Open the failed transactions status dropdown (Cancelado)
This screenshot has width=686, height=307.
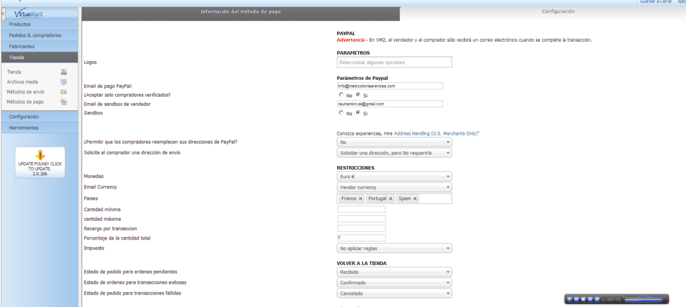(x=394, y=293)
